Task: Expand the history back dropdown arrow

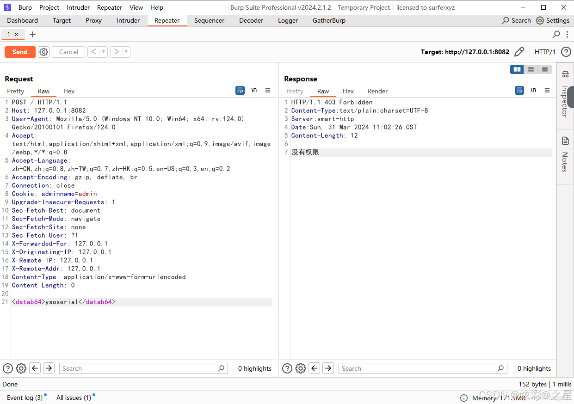Action: click(x=104, y=52)
